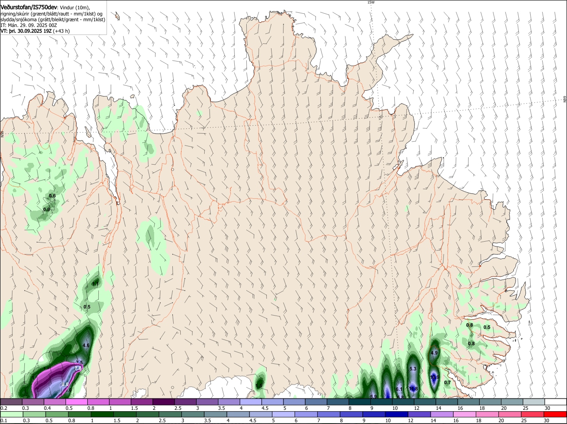Viewport: 567px width, 424px height.
Task: Click the 4.6 precipitation value in the southwest
Action: pyautogui.click(x=86, y=345)
